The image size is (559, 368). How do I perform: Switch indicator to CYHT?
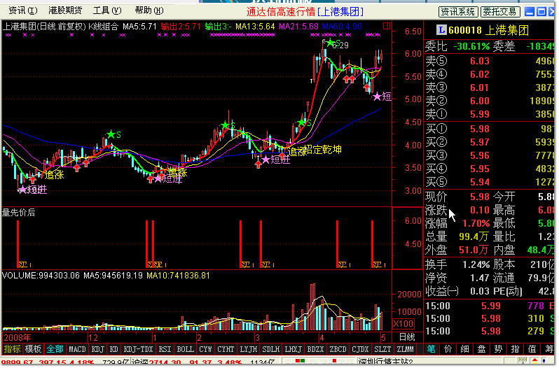[x=226, y=349]
